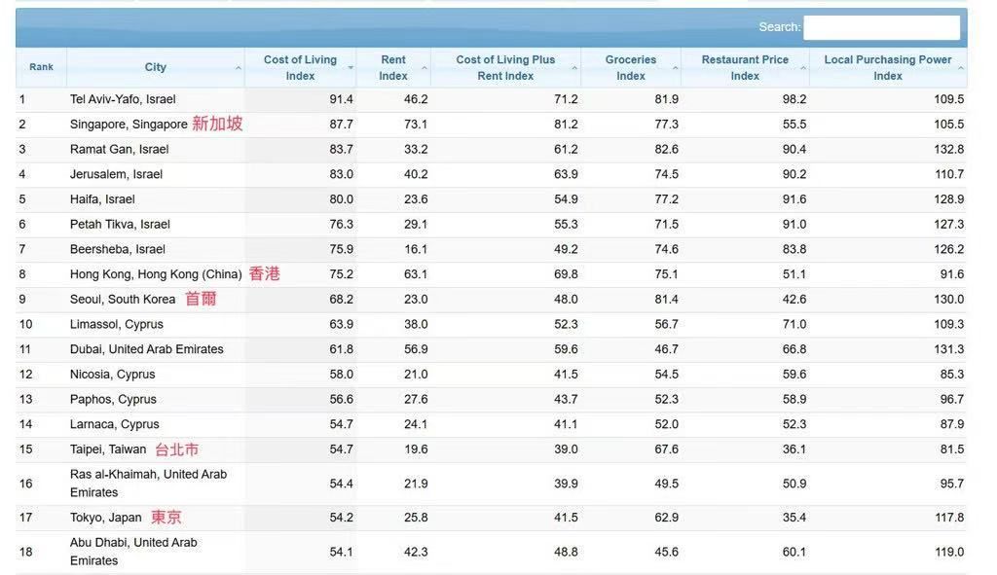Select Ras al-Khaimah, United Arab Emirates row
This screenshot has height=575, width=997.
point(148,484)
